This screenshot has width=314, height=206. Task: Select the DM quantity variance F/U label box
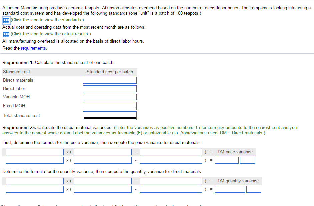pyautogui.click(x=254, y=189)
